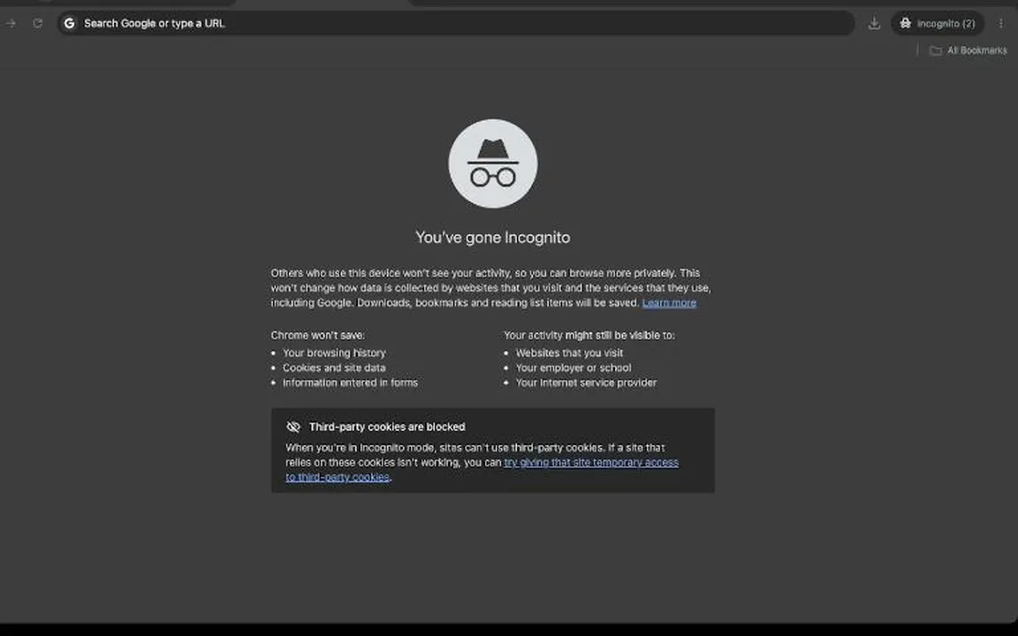Open Chrome three-dot menu
This screenshot has height=636, width=1018.
(x=1001, y=23)
